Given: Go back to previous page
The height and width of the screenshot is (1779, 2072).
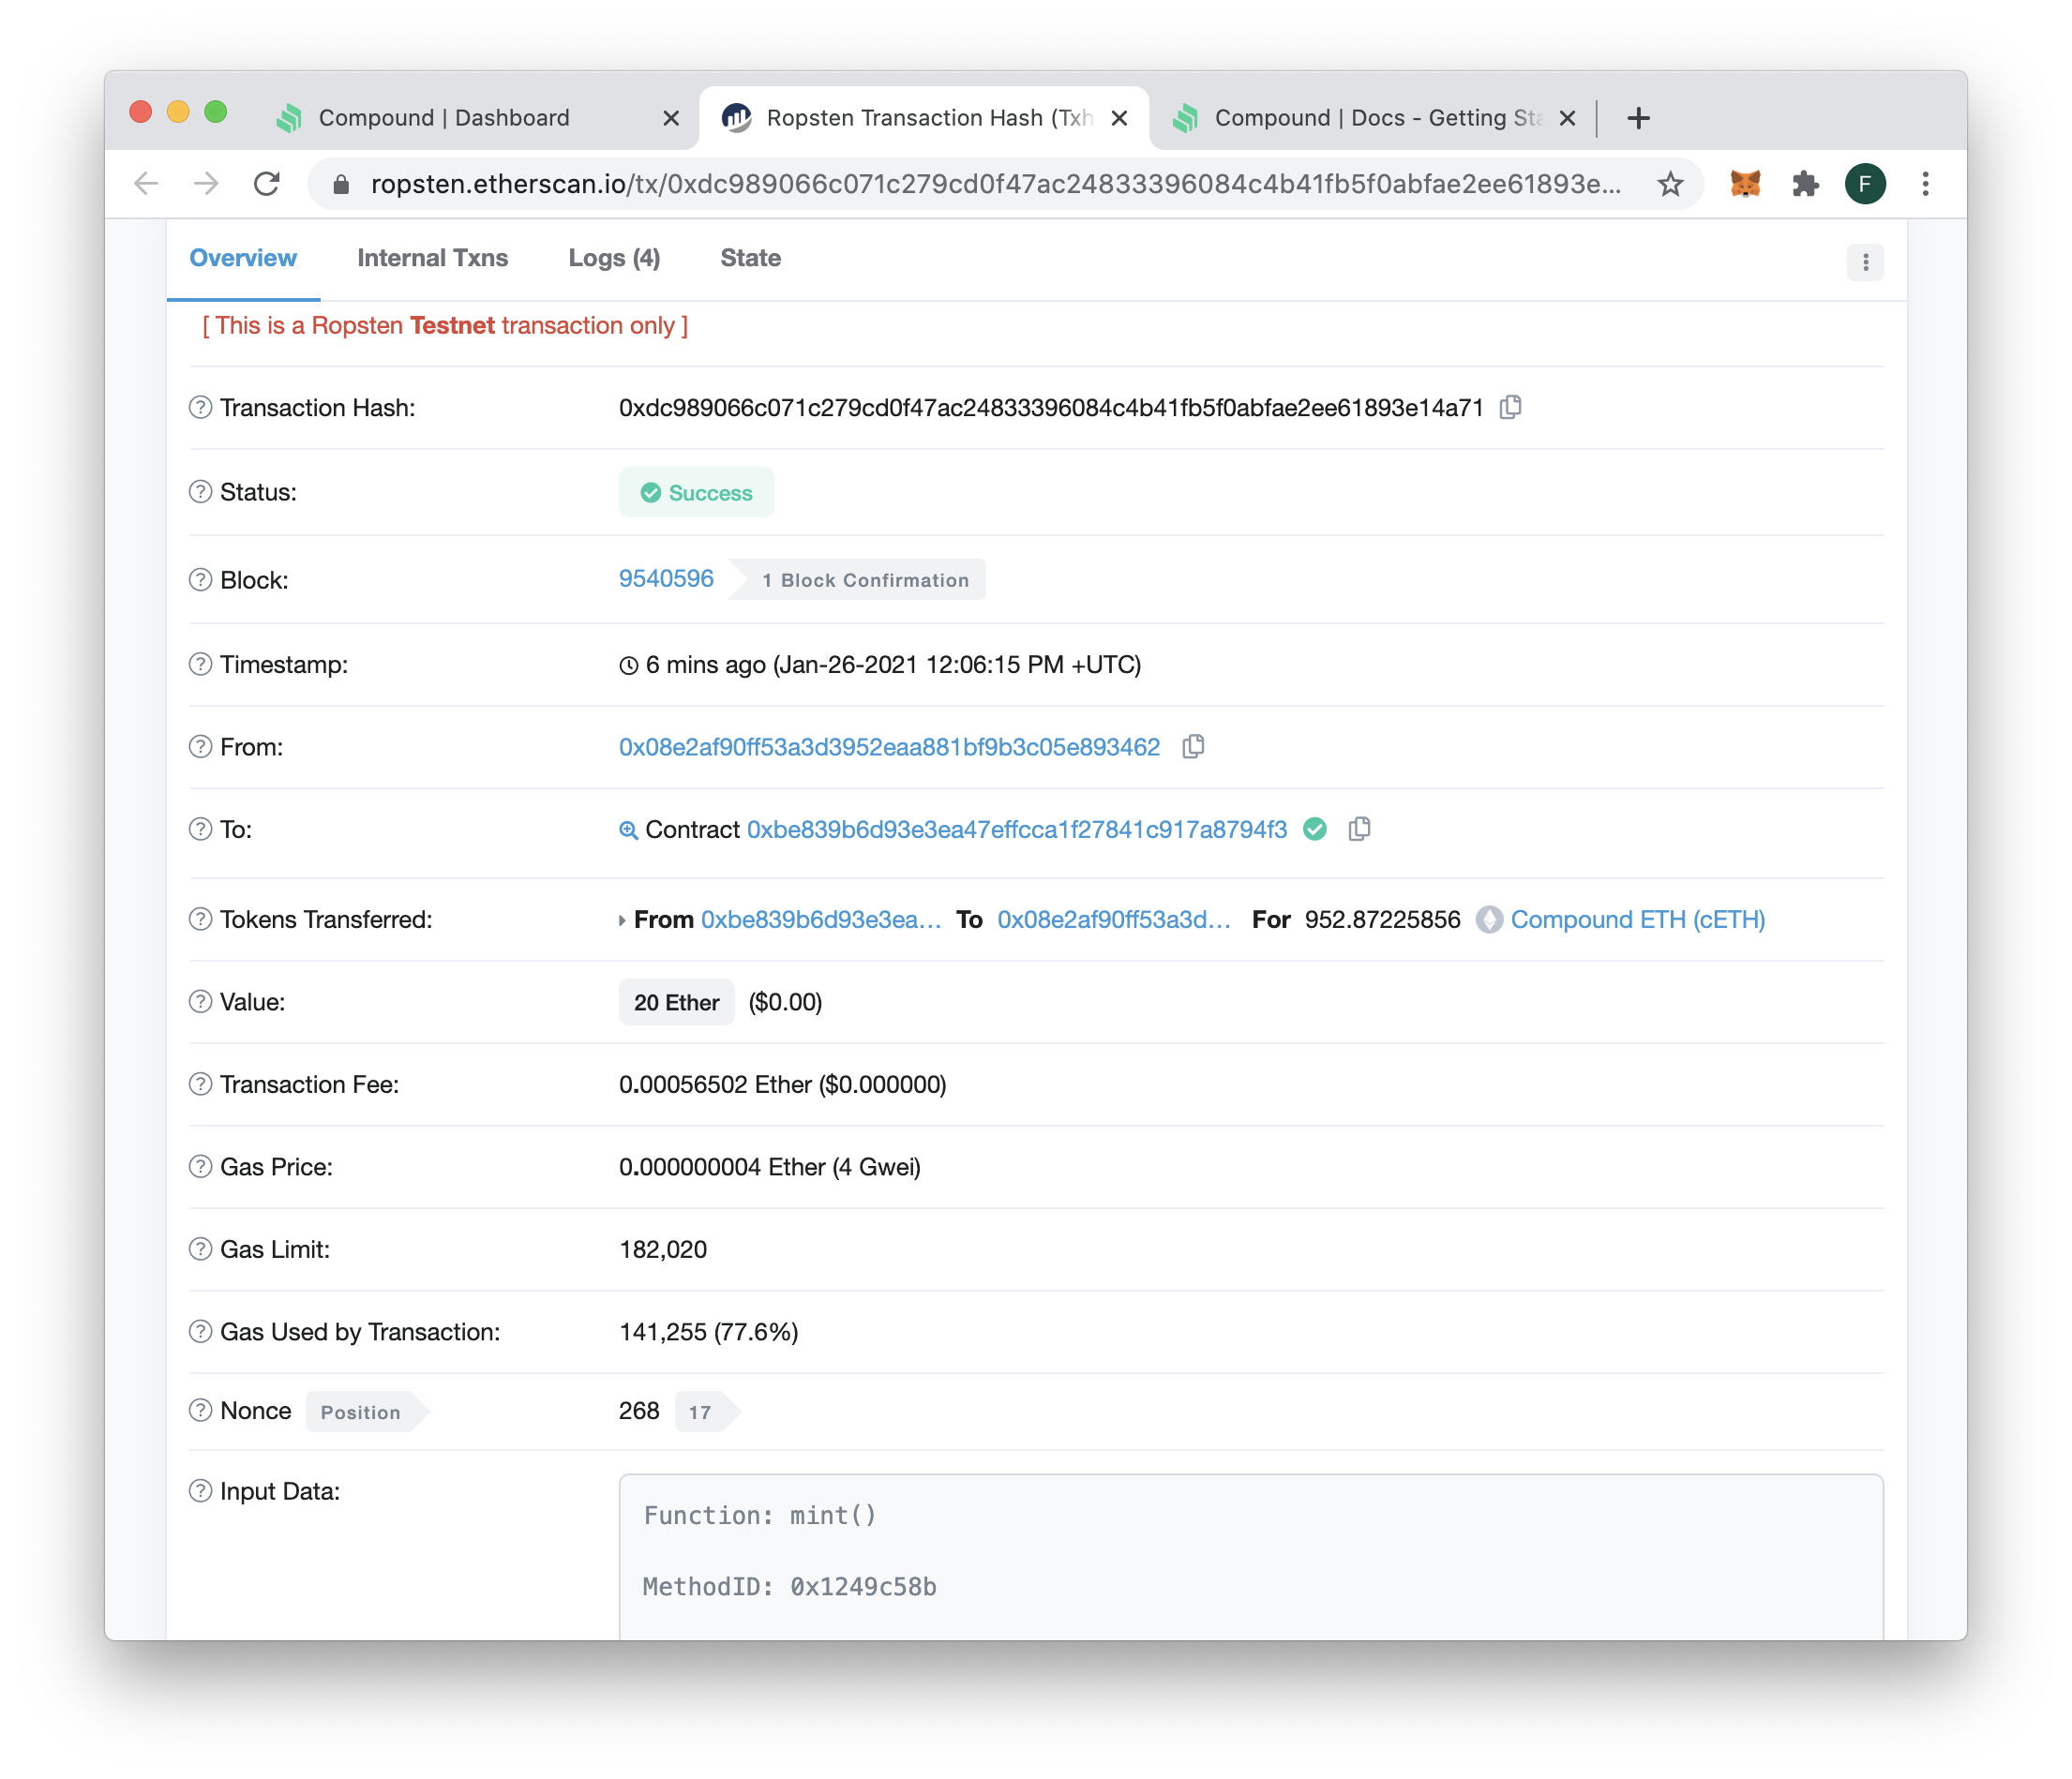Looking at the screenshot, I should click(x=147, y=184).
